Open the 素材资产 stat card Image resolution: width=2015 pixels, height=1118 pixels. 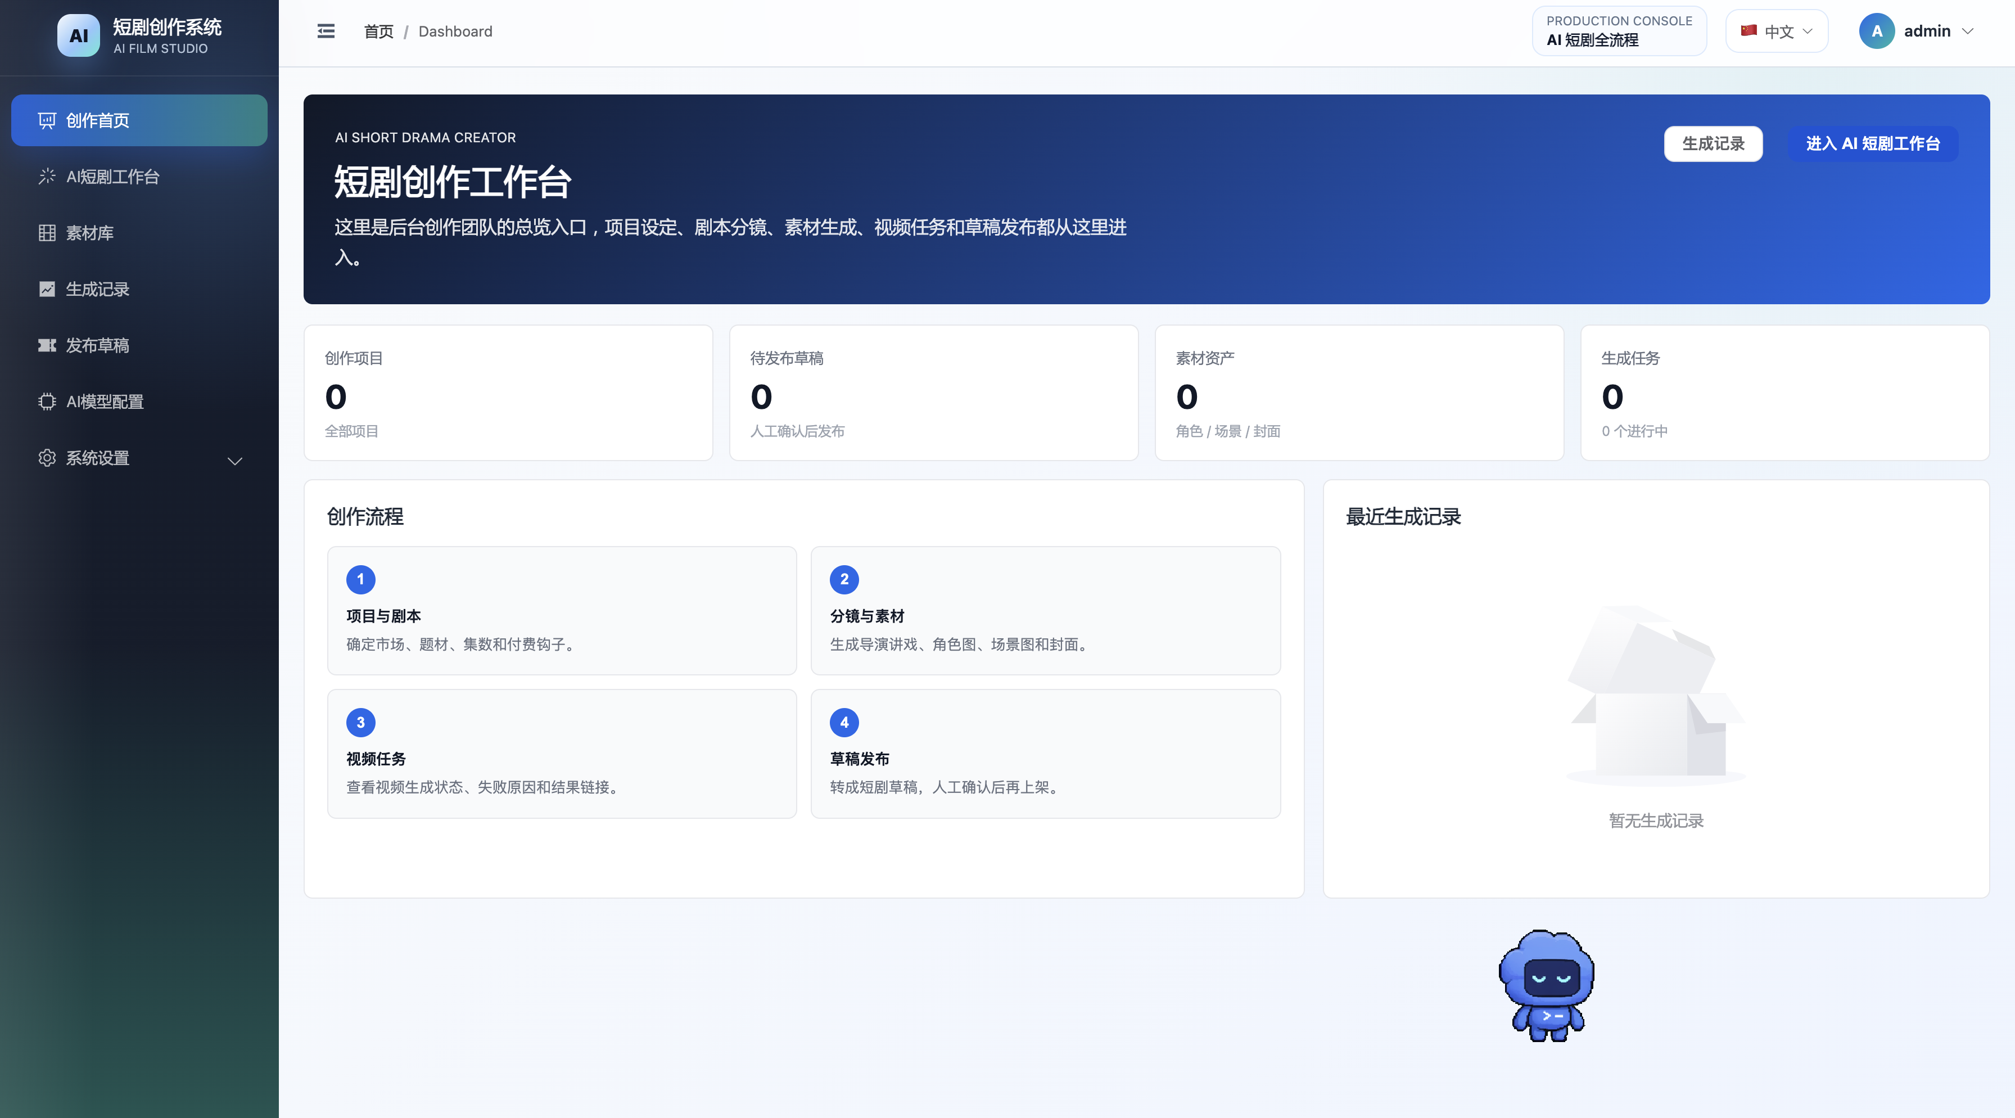[1359, 393]
